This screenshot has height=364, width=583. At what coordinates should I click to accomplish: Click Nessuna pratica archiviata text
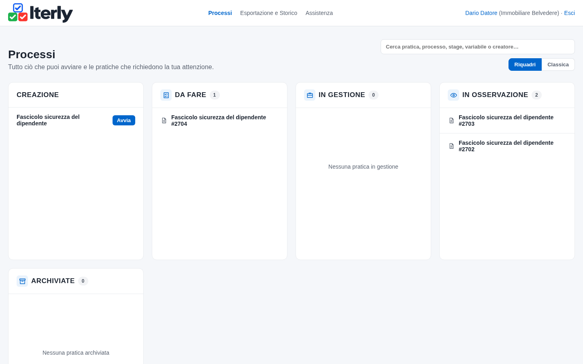(x=76, y=353)
